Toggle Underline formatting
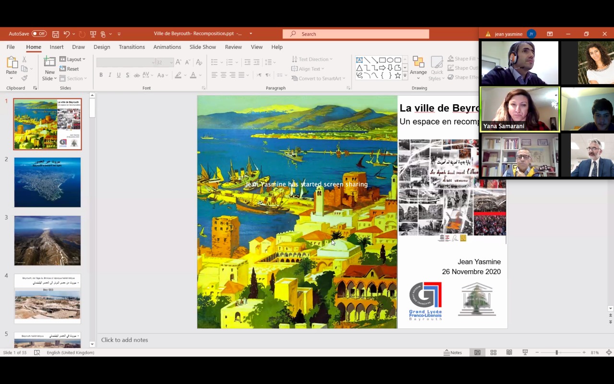 [118, 75]
